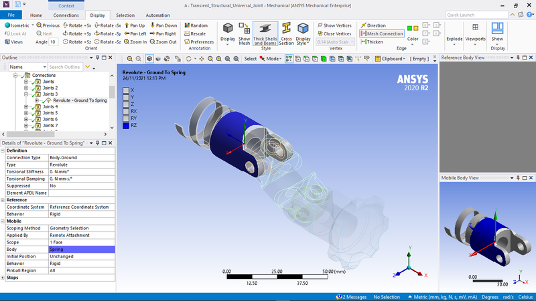Click Pan Up in ribbon
The height and width of the screenshot is (301, 536).
point(135,25)
